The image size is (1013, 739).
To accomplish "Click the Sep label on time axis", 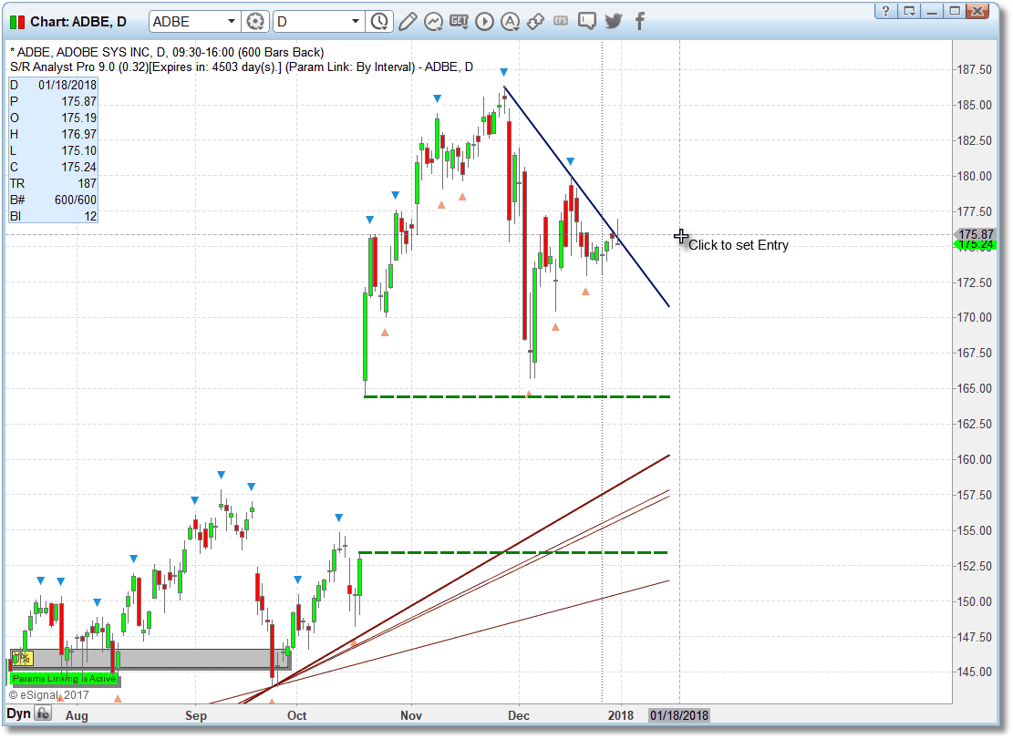I will tap(196, 716).
